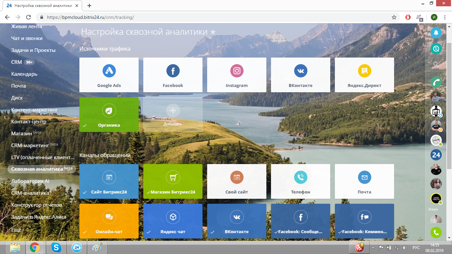Expand the Ещё menu section
Image resolution: width=452 pixels, height=254 pixels.
click(x=16, y=230)
